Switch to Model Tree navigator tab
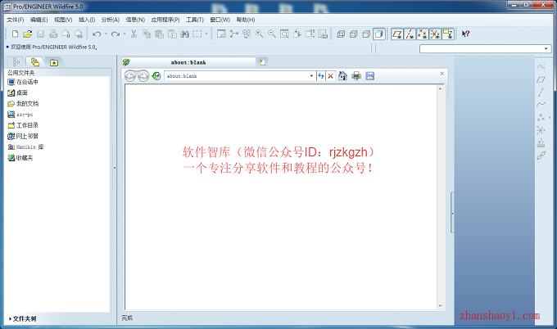This screenshot has height=329, width=557. tap(16, 62)
